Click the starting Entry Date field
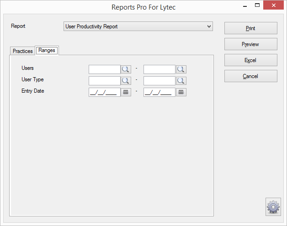Viewport: 287px width, 226px height. point(105,92)
